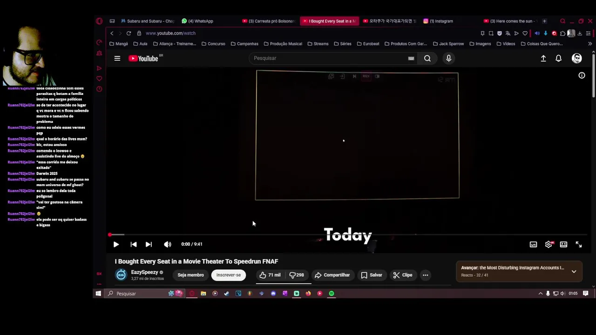Open Spotify from taskbar
Viewport: 596px width, 335px height.
point(332,294)
